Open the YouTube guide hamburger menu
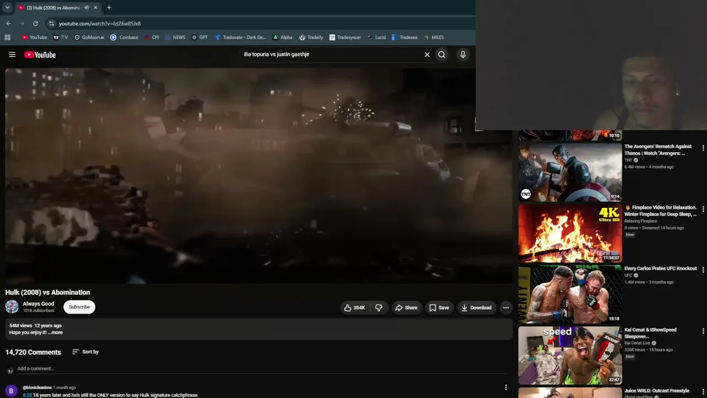The image size is (707, 398). 12,55
